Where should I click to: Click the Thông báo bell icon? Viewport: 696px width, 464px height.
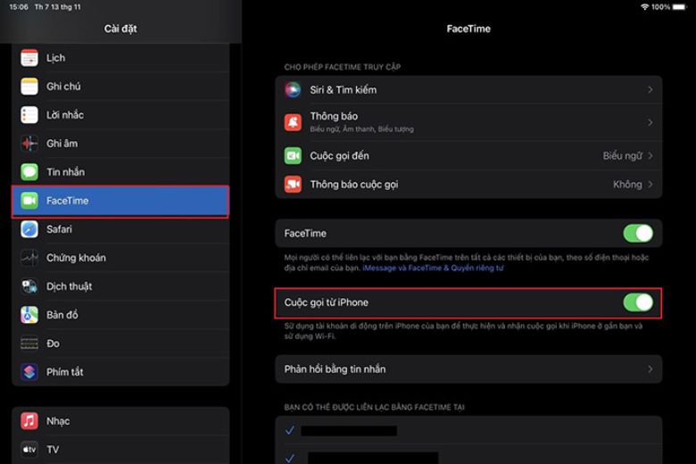293,122
